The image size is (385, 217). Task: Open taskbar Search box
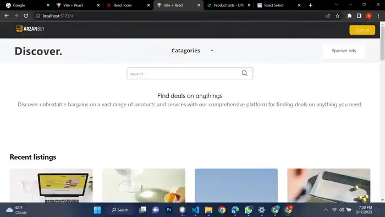120,210
